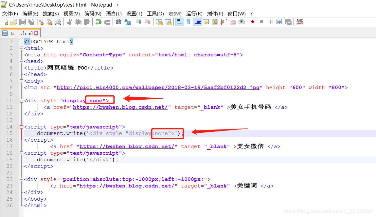
Task: Open the 语言(L) menu
Action: coord(114,14)
